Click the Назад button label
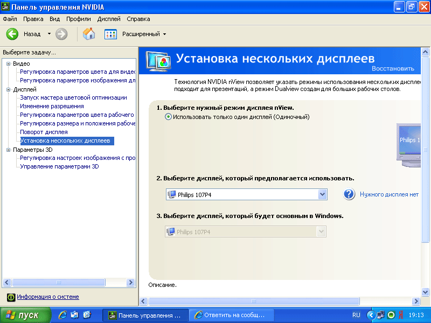The height and width of the screenshot is (323, 431). click(x=32, y=34)
